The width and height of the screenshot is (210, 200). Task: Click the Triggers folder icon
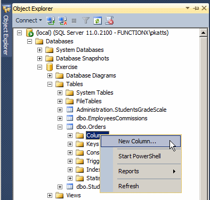(80, 161)
